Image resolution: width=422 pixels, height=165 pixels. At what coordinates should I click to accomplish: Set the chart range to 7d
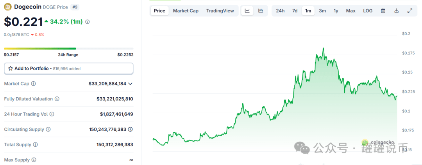coord(295,11)
